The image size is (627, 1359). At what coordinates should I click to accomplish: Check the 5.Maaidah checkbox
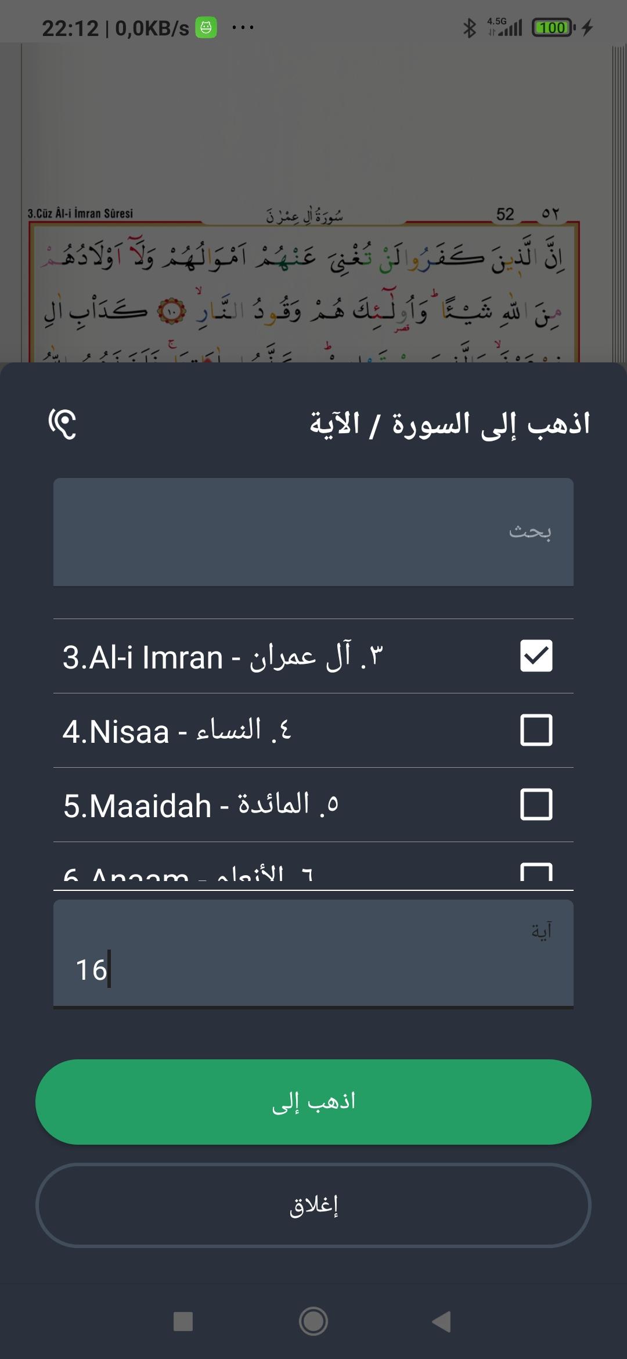(x=536, y=804)
